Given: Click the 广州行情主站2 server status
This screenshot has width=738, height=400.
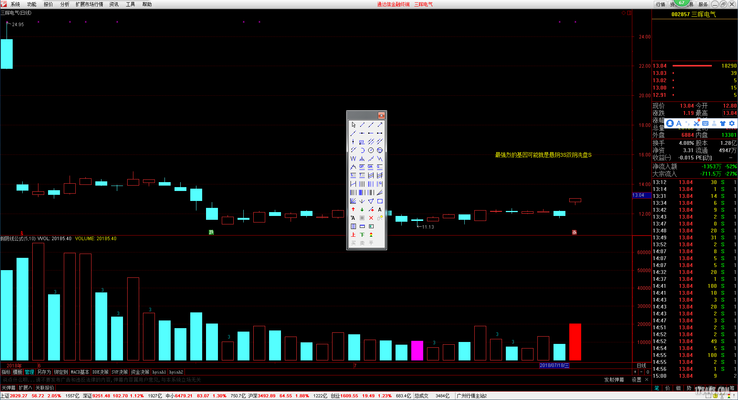Looking at the screenshot, I should pyautogui.click(x=472, y=396).
